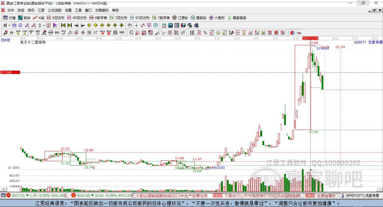Click the 老子十二宫结构 chart title

33,42
